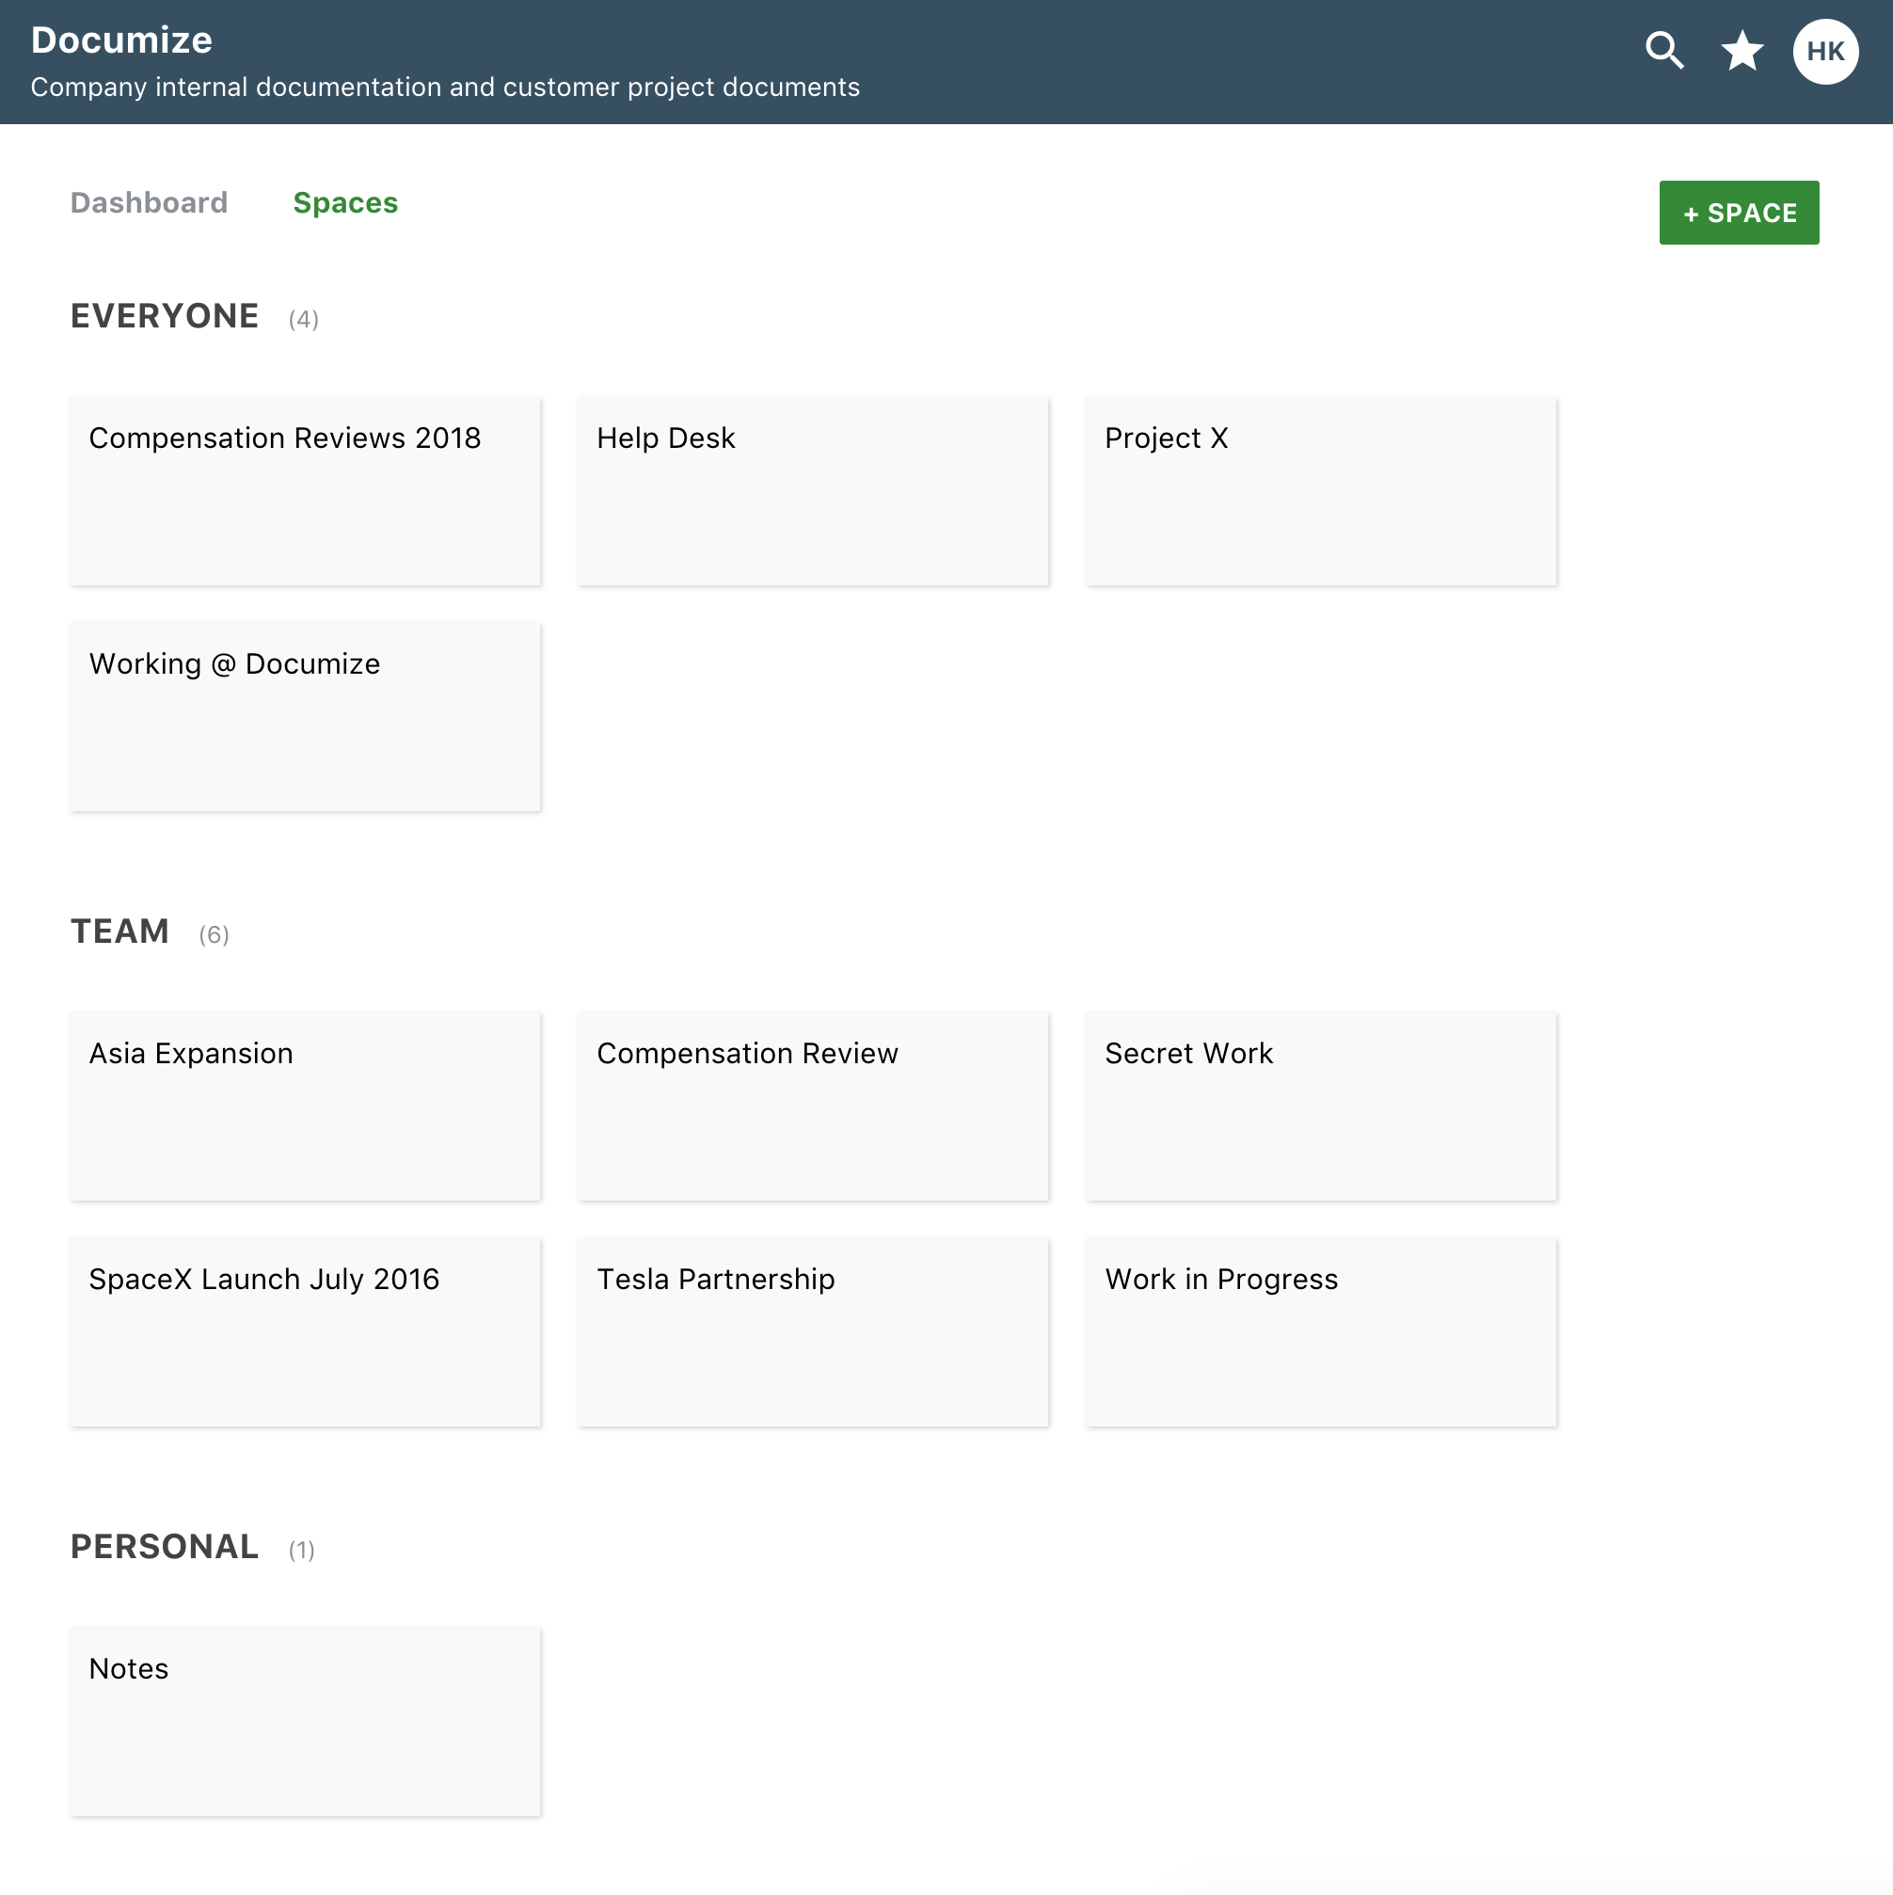Click the EVERYONE section heading

(165, 316)
